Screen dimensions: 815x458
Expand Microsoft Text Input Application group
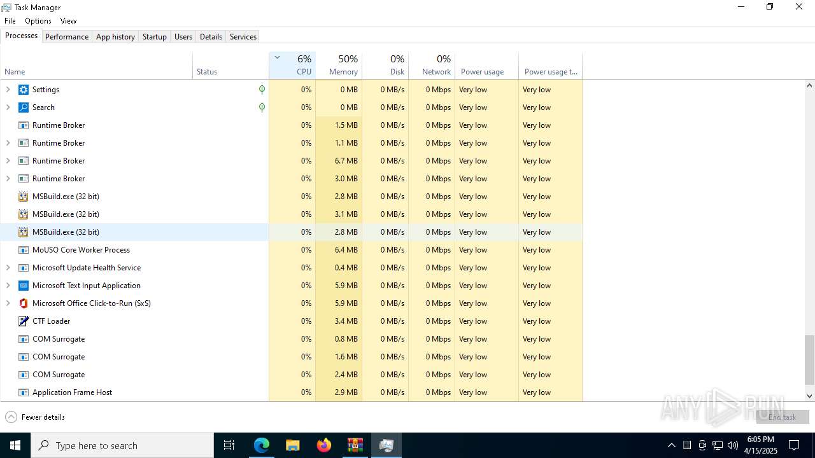pos(8,286)
